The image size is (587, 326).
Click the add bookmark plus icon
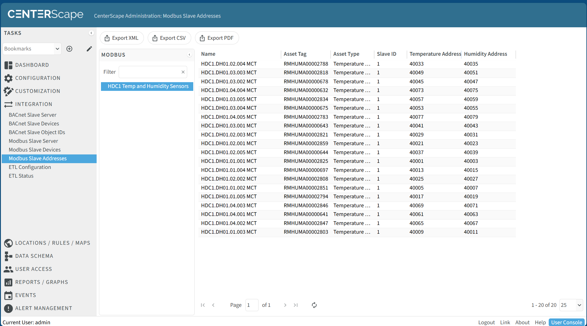coord(69,49)
